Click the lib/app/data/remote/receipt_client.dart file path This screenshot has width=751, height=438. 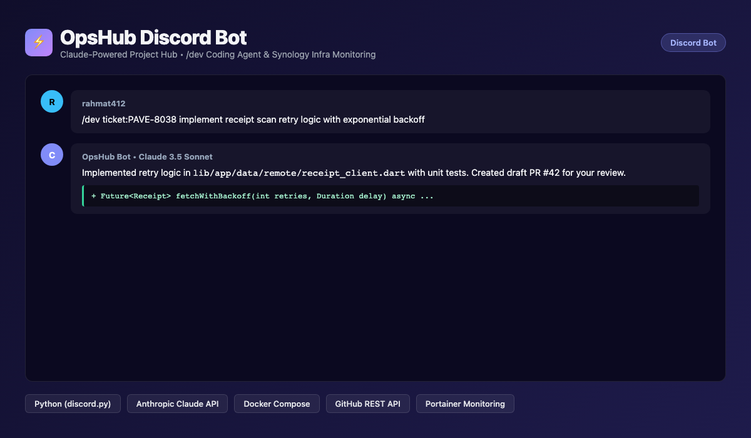299,172
